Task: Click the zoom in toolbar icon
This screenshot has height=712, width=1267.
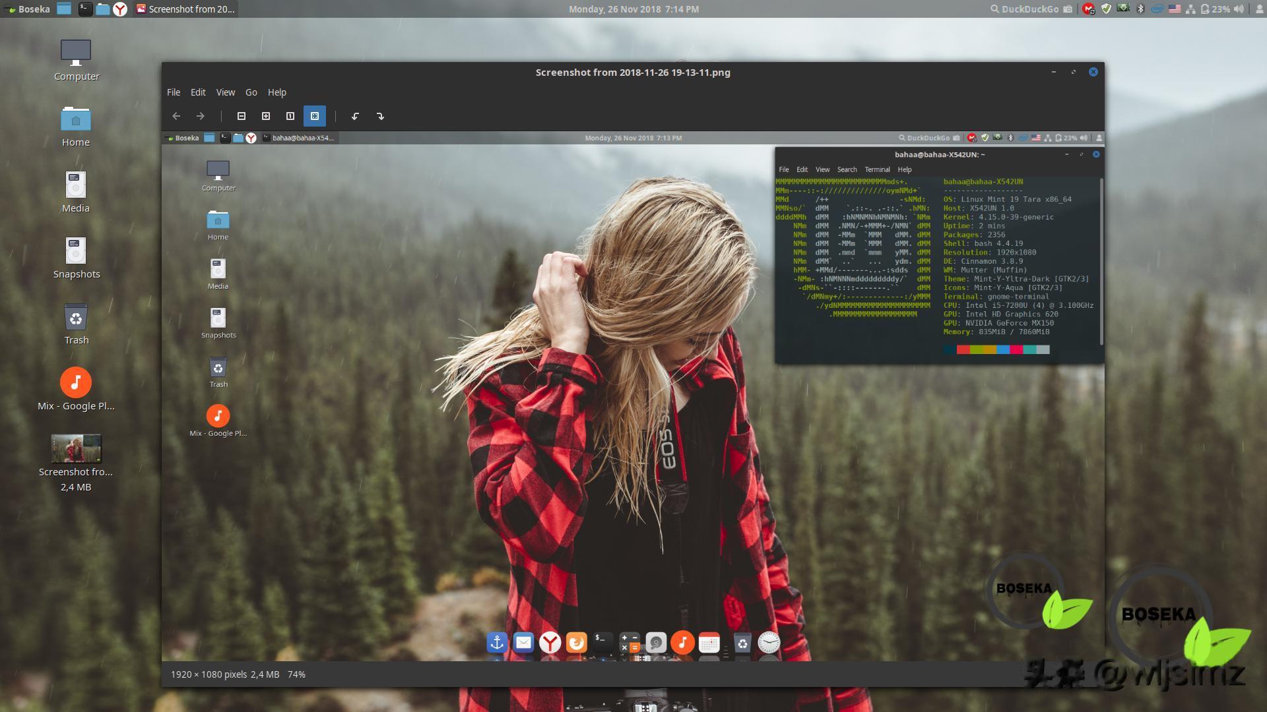Action: (266, 116)
